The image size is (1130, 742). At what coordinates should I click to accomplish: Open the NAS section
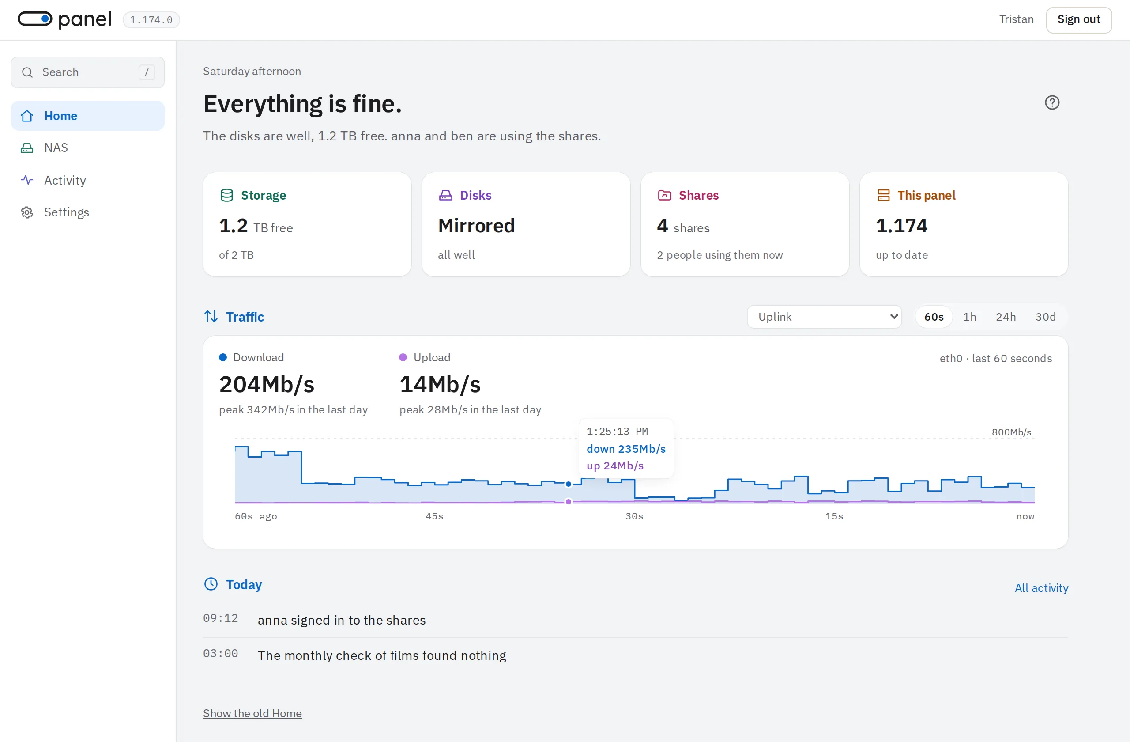click(88, 148)
